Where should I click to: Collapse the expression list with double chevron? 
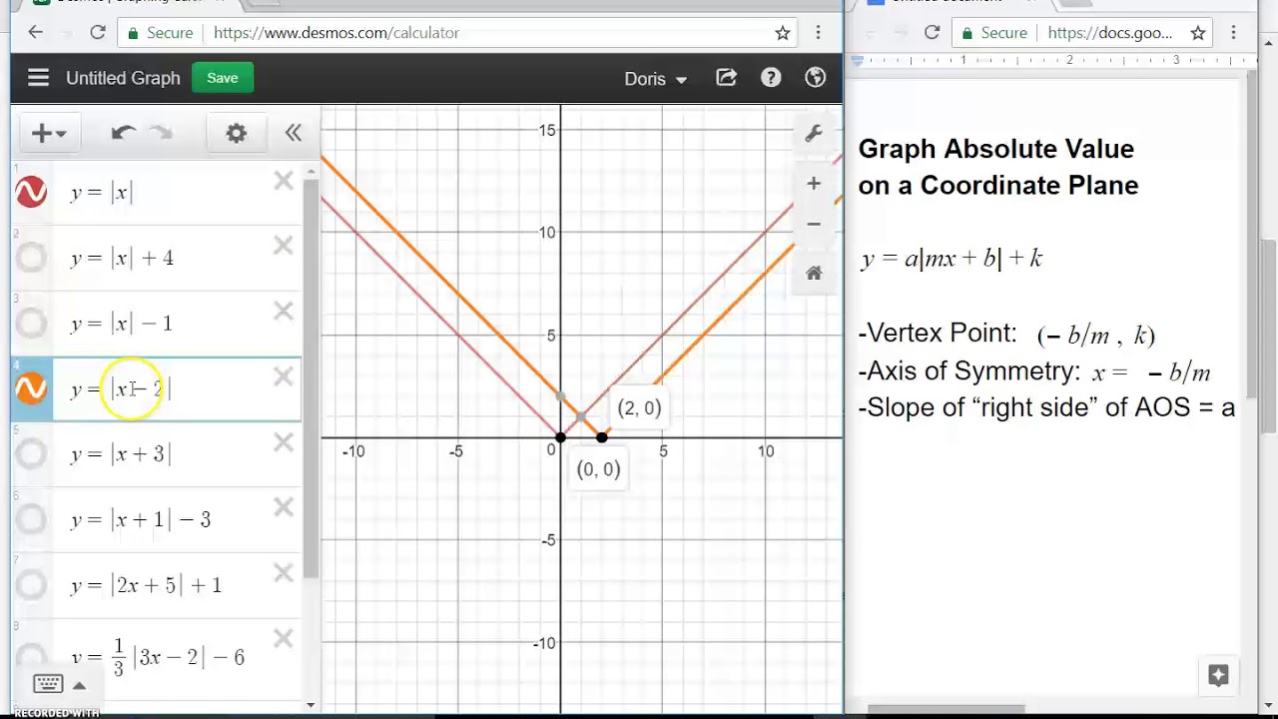tap(293, 133)
